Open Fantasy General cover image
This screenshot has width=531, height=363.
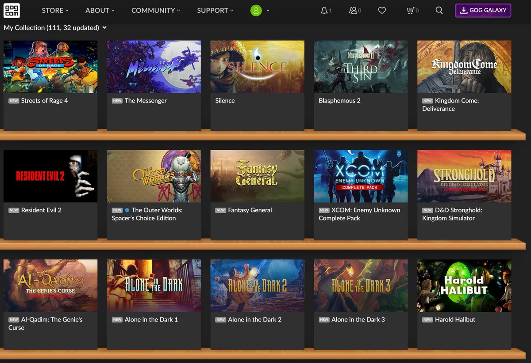[258, 176]
